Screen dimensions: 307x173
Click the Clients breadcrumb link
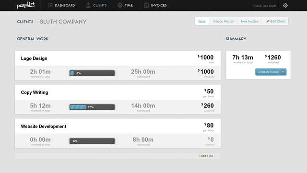pyautogui.click(x=25, y=22)
